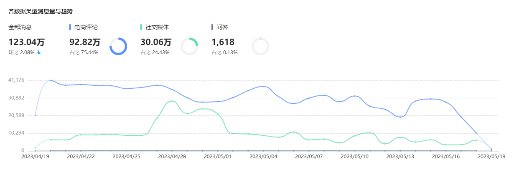The image size is (519, 185).
Task: Click the blue down arrow beside 环比 2.08%
Action: 39,52
